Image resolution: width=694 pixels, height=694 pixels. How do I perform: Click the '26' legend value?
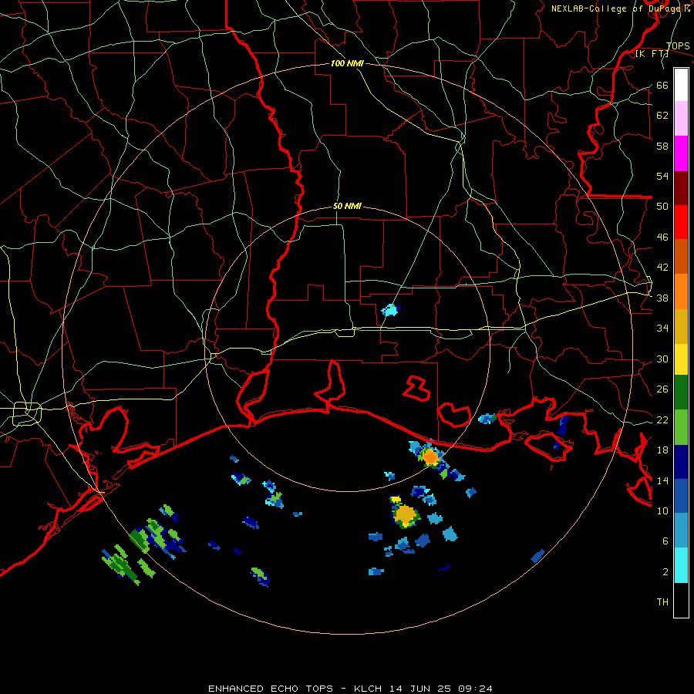point(662,389)
